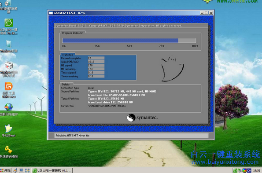This screenshot has width=262, height=173.
Task: Click the third quick launch icon on taskbar
Action: point(27,170)
